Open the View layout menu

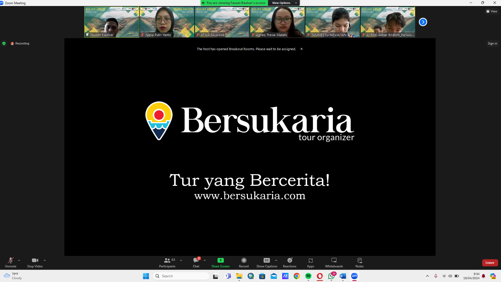coord(492,11)
